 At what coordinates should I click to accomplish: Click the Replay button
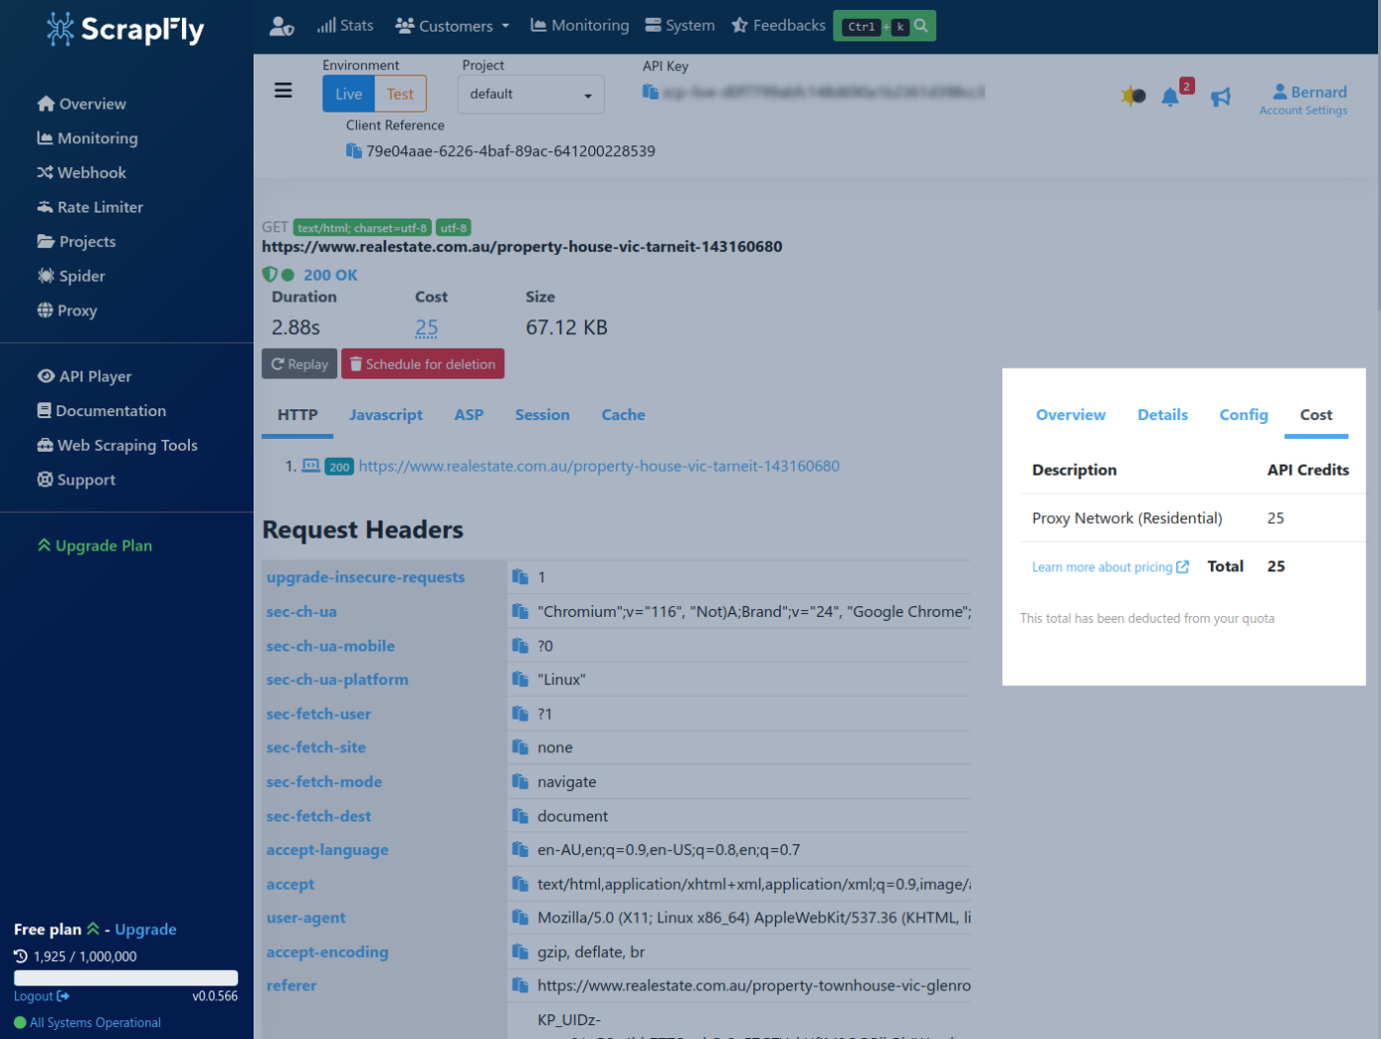299,364
